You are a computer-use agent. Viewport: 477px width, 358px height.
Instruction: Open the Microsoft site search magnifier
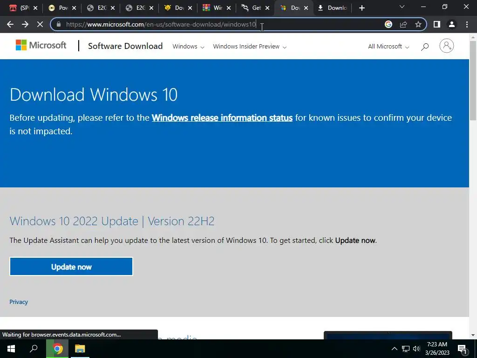click(x=425, y=47)
